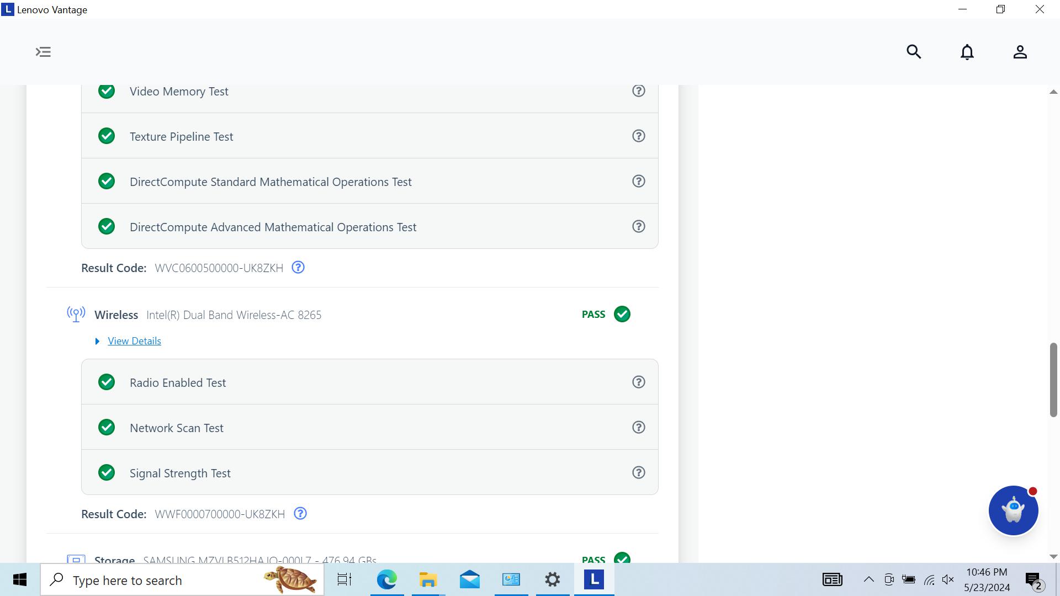Show help for DirectCompute Standard Mathematical Operations Test
The image size is (1060, 596).
(639, 182)
